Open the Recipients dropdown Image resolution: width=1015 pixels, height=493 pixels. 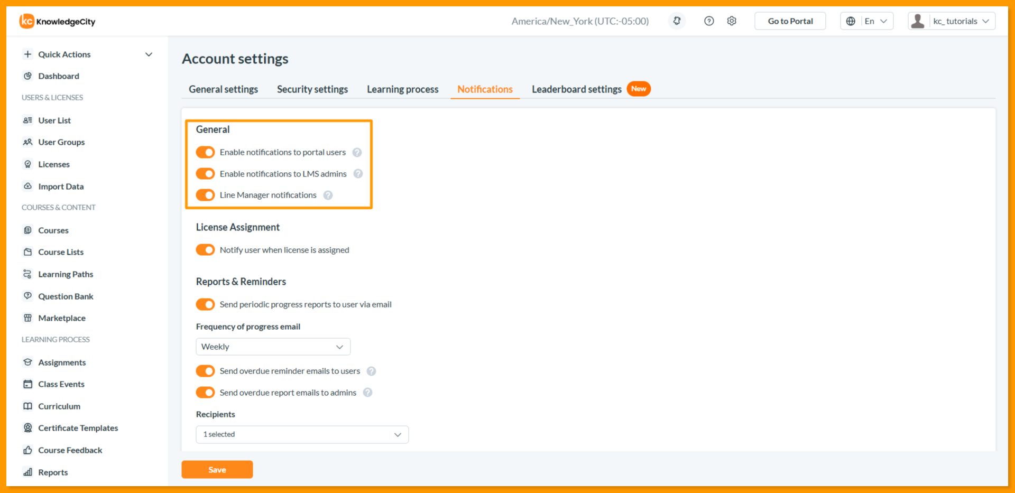tap(302, 434)
